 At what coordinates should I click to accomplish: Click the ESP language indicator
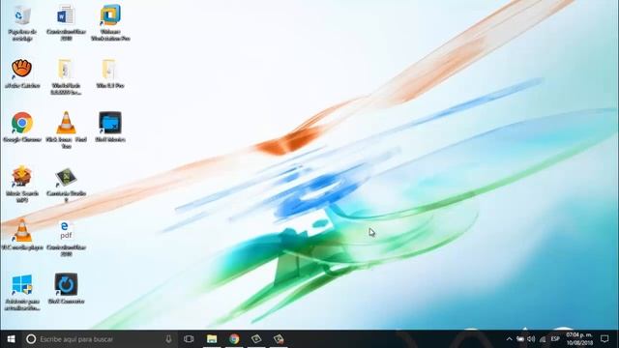click(x=555, y=339)
